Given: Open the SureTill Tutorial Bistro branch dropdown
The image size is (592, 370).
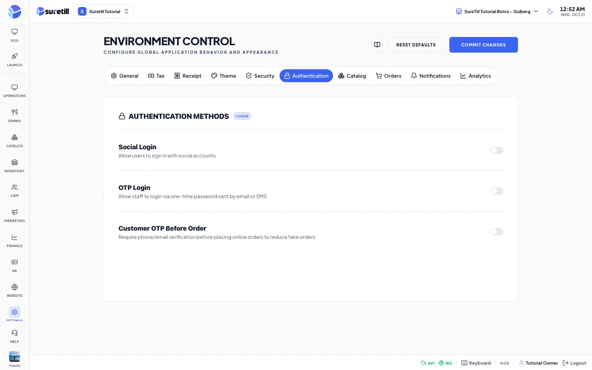Looking at the screenshot, I should coord(497,12).
